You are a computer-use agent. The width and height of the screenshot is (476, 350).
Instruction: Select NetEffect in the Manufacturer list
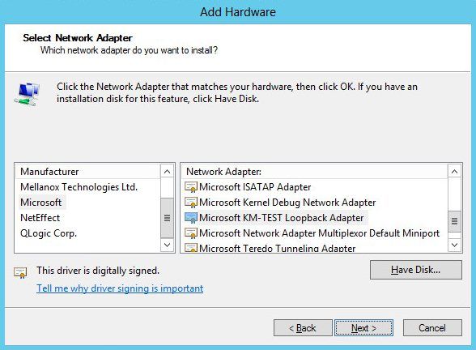pos(40,218)
